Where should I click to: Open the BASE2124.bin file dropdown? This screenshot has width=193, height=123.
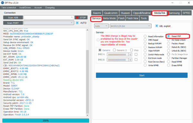tap(131, 26)
